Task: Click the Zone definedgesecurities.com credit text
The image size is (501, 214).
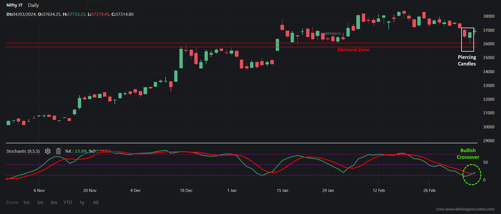Action: [x=465, y=209]
